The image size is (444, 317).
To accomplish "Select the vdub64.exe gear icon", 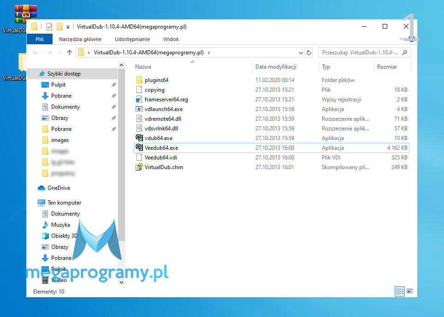I will pyautogui.click(x=139, y=138).
